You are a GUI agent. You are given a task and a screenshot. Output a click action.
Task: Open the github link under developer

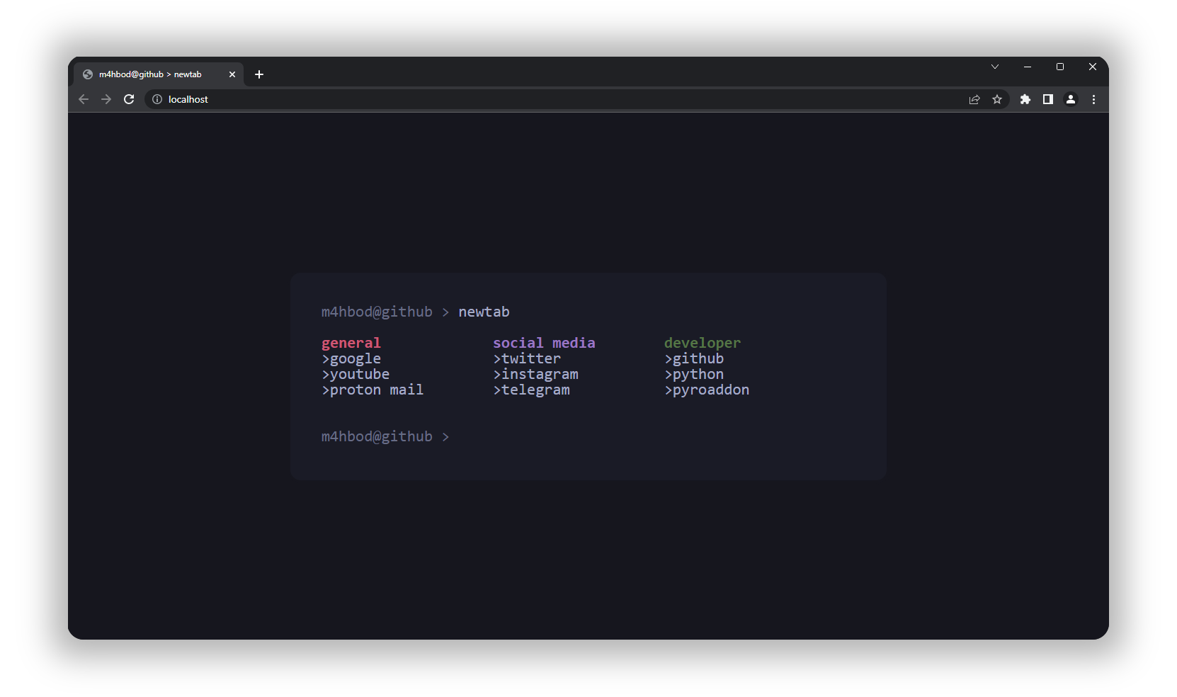pyautogui.click(x=694, y=359)
